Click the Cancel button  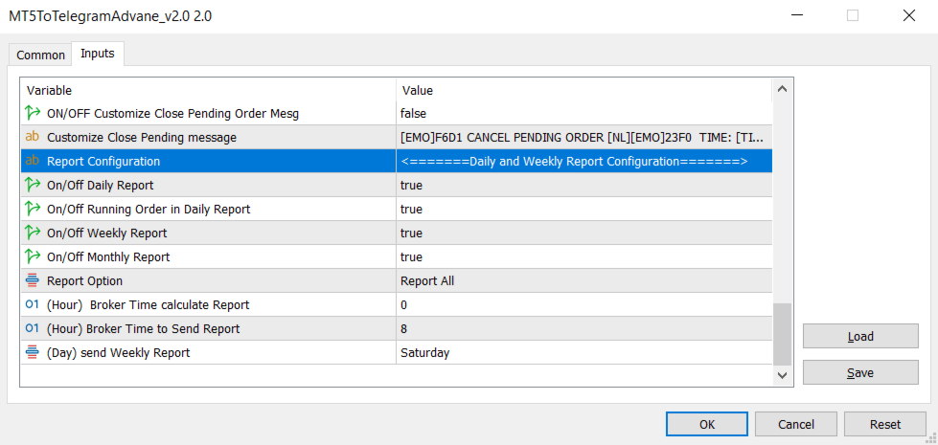click(795, 424)
